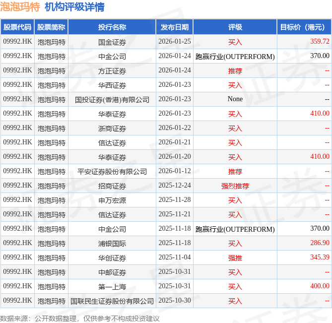Image resolution: width=332 pixels, height=323 pixels.
Task: Click 买入 rating in 第一上海 row
Action: (x=235, y=287)
